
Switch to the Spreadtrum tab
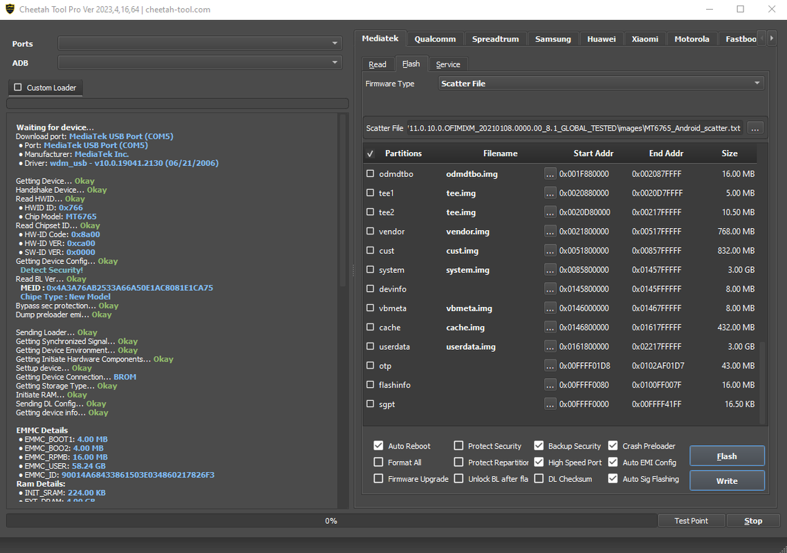495,39
